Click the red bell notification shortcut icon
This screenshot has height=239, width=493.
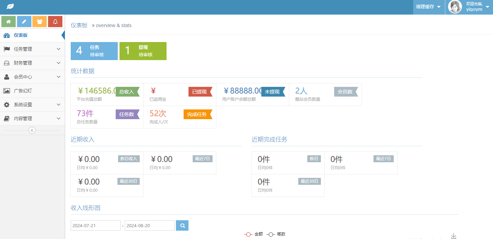[55, 22]
